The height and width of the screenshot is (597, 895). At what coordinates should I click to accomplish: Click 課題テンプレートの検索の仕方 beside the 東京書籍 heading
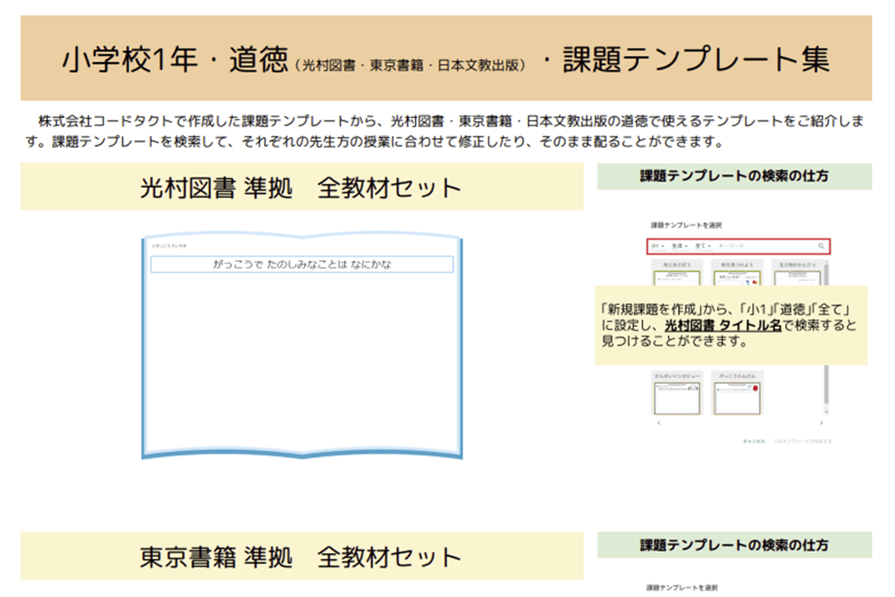[734, 545]
